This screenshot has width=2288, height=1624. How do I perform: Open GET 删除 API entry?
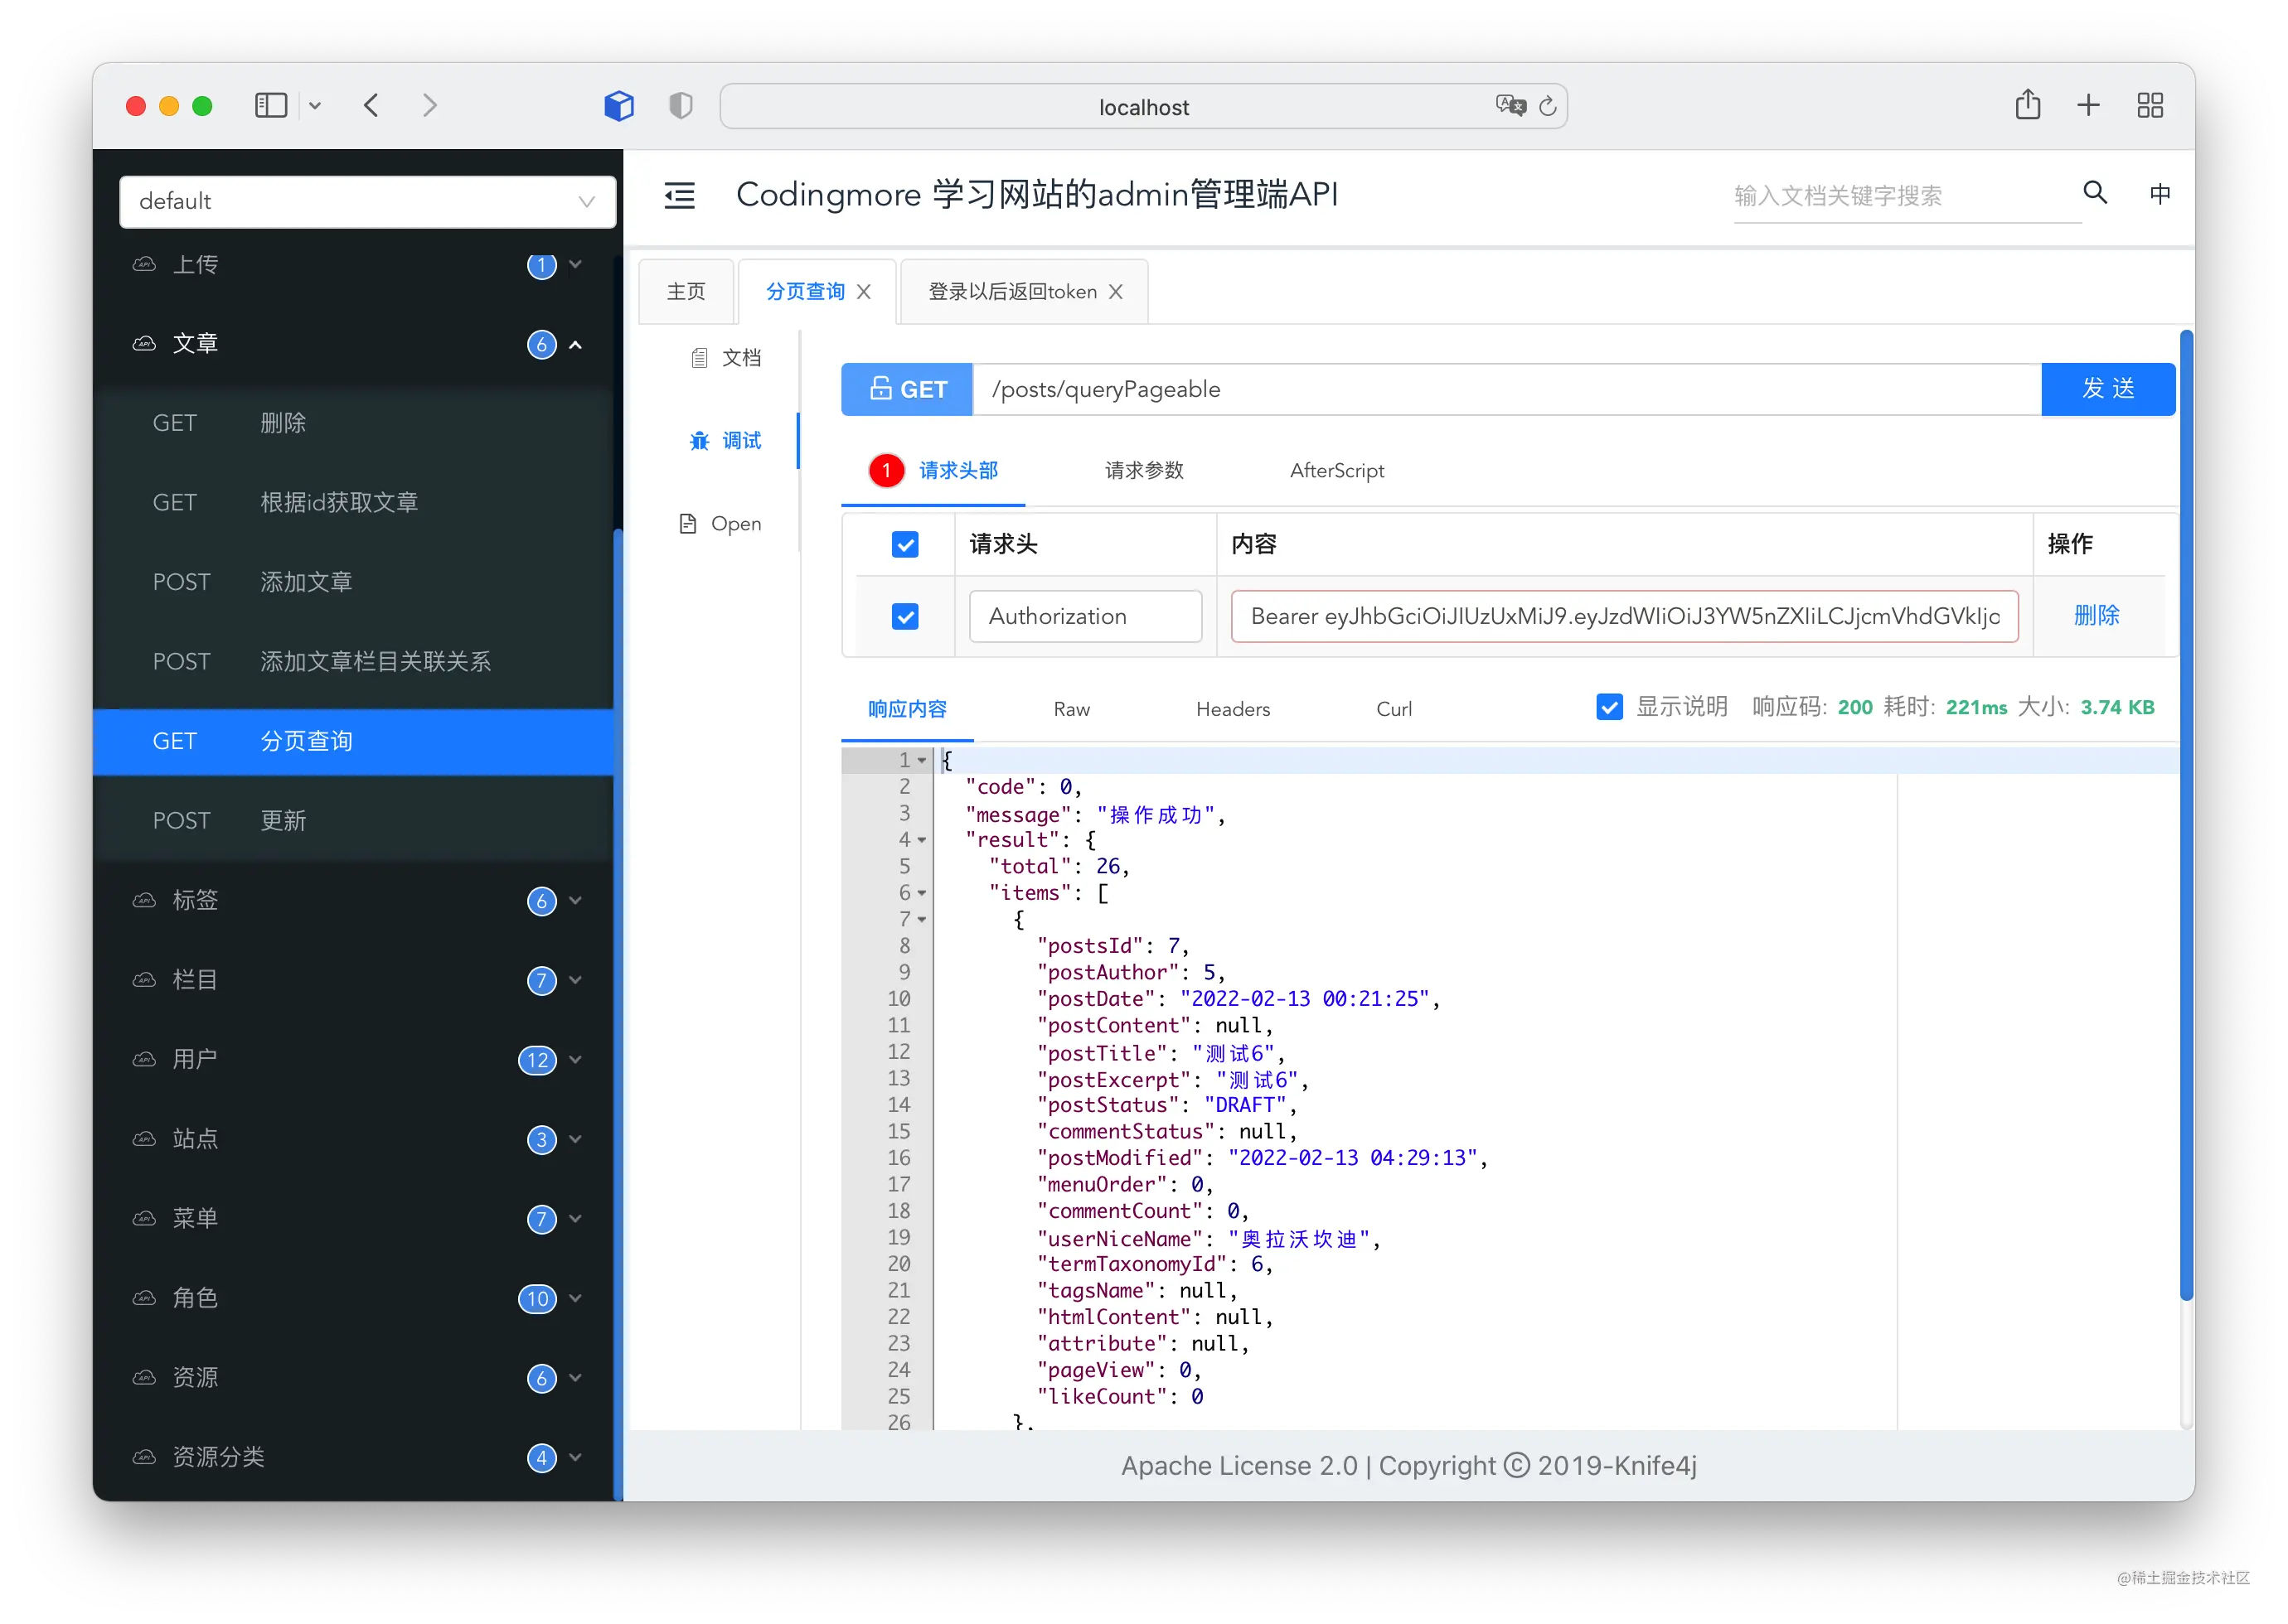353,424
